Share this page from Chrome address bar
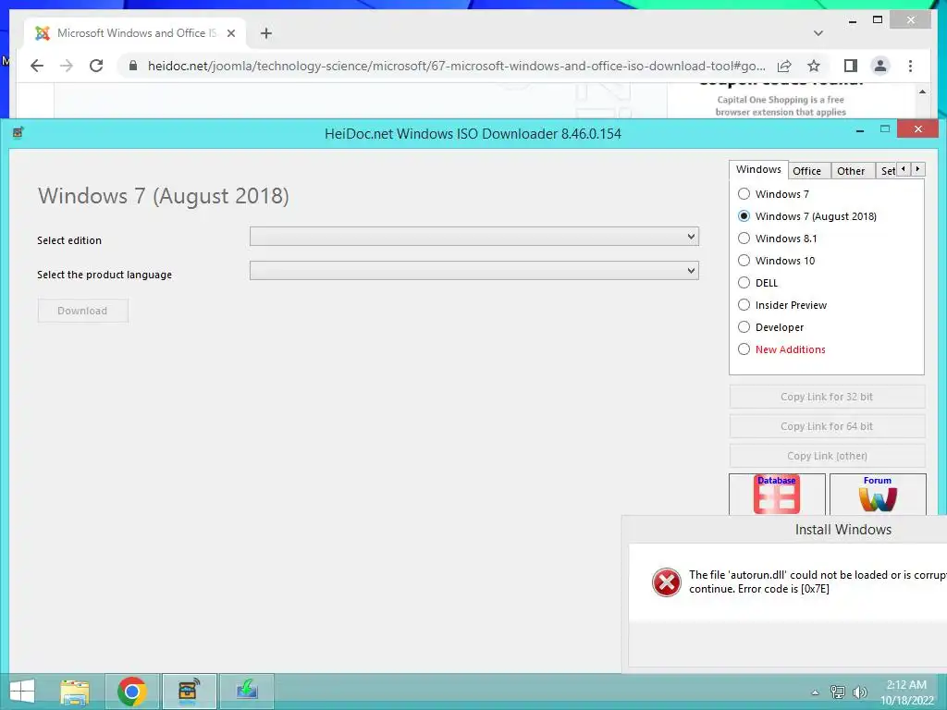The width and height of the screenshot is (947, 710). pyautogui.click(x=784, y=66)
